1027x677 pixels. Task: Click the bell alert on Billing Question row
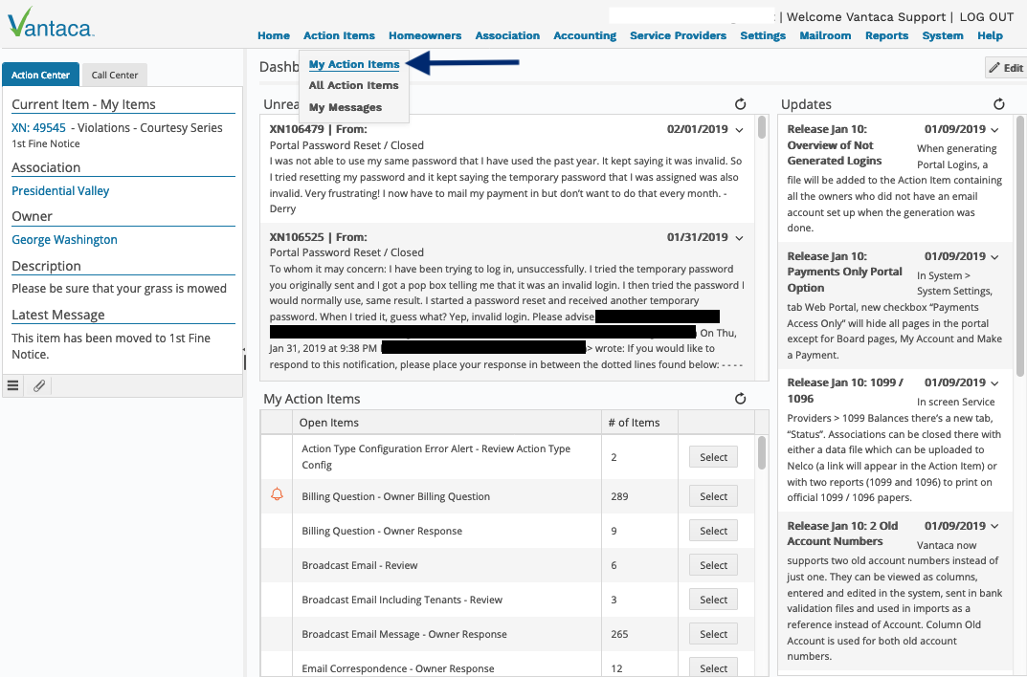(277, 494)
